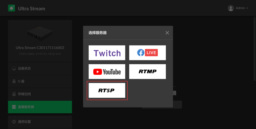Click the U 盘 drive icon
Screen dimensions: 256x129
click(14, 81)
